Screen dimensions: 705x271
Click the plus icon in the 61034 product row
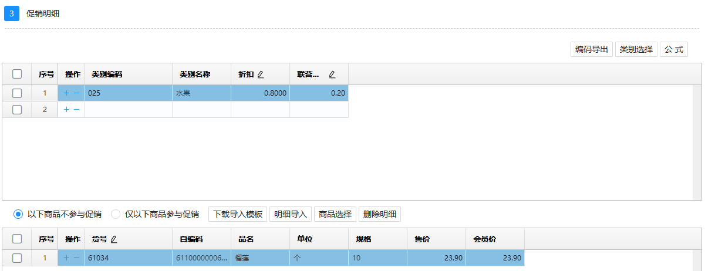[66, 258]
